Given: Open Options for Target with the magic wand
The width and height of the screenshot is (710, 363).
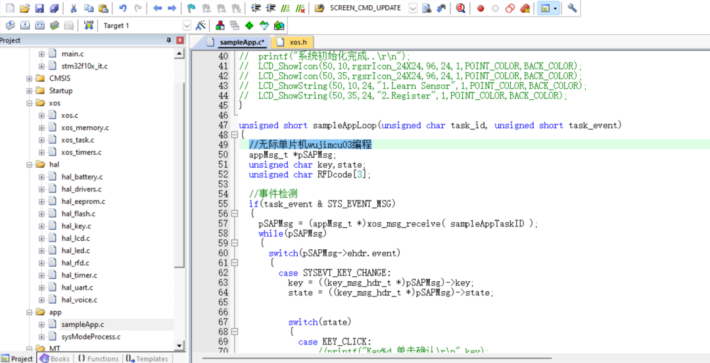Looking at the screenshot, I should tap(201, 26).
